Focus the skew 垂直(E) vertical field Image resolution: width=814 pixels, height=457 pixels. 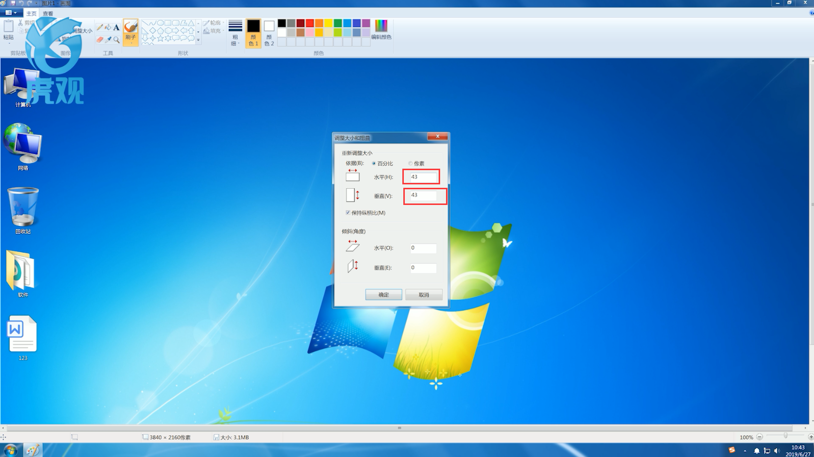(x=422, y=268)
